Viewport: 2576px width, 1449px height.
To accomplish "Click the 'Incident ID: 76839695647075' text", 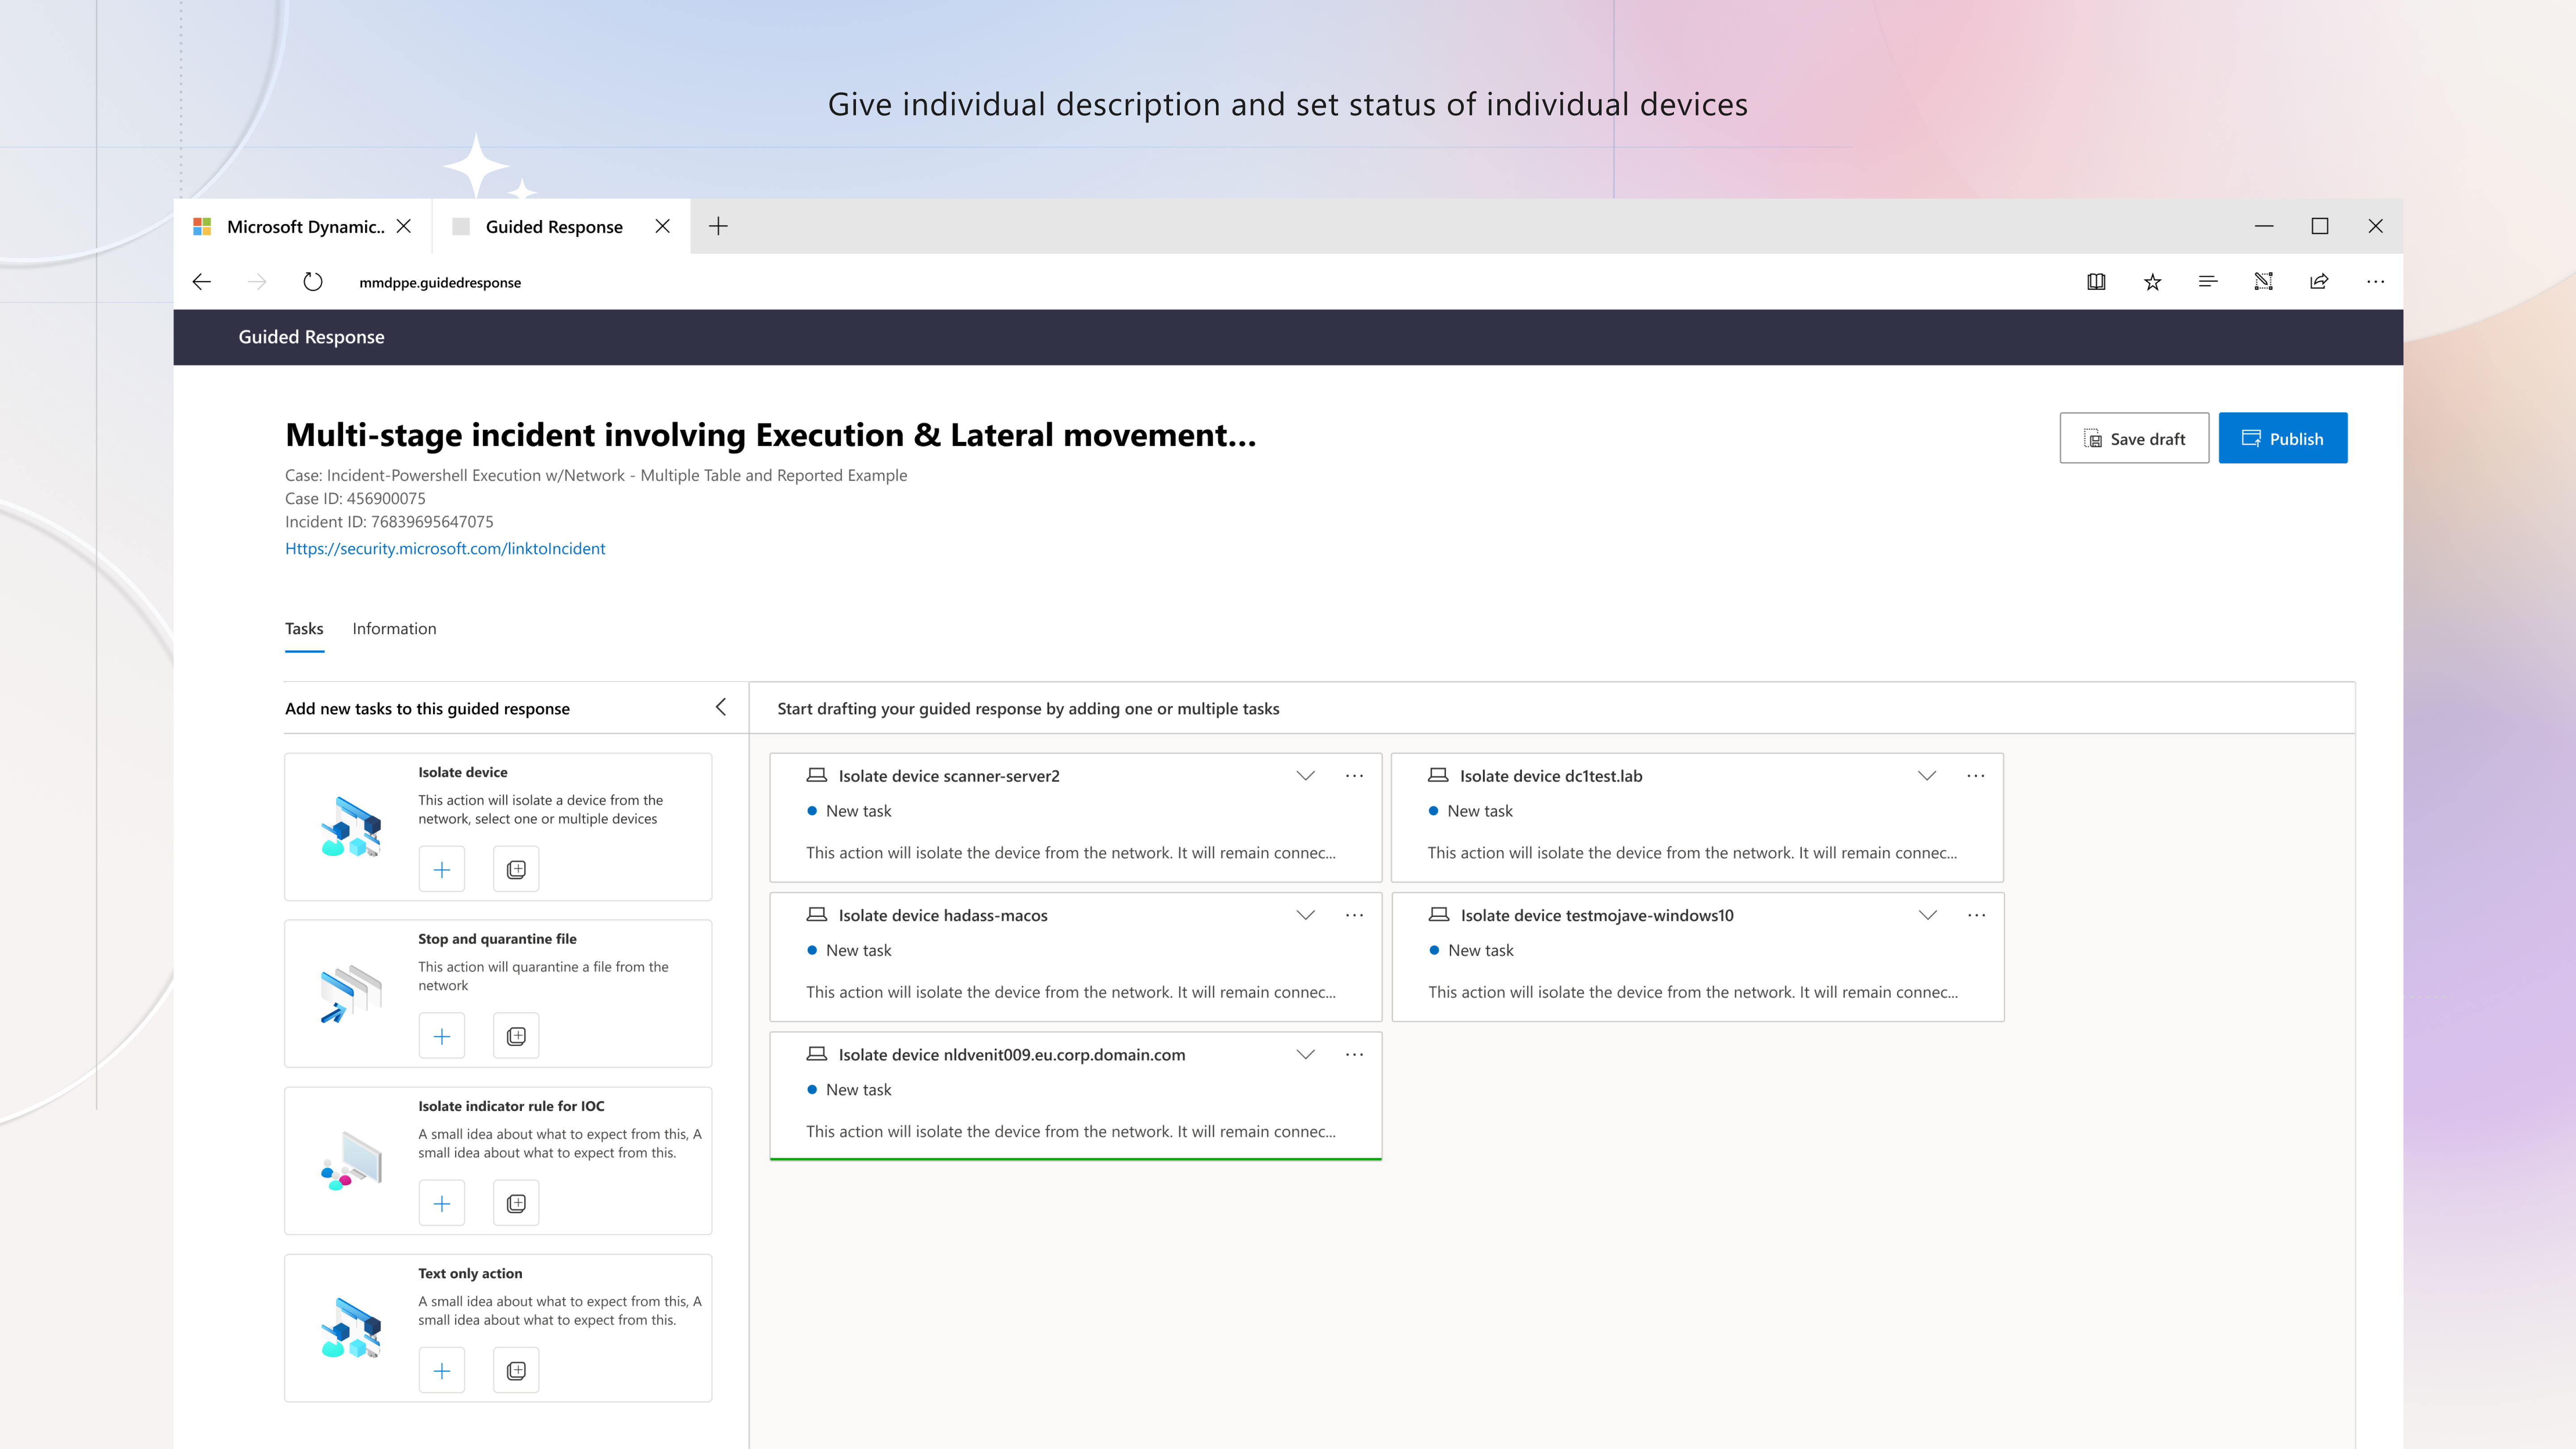I will pos(389,521).
